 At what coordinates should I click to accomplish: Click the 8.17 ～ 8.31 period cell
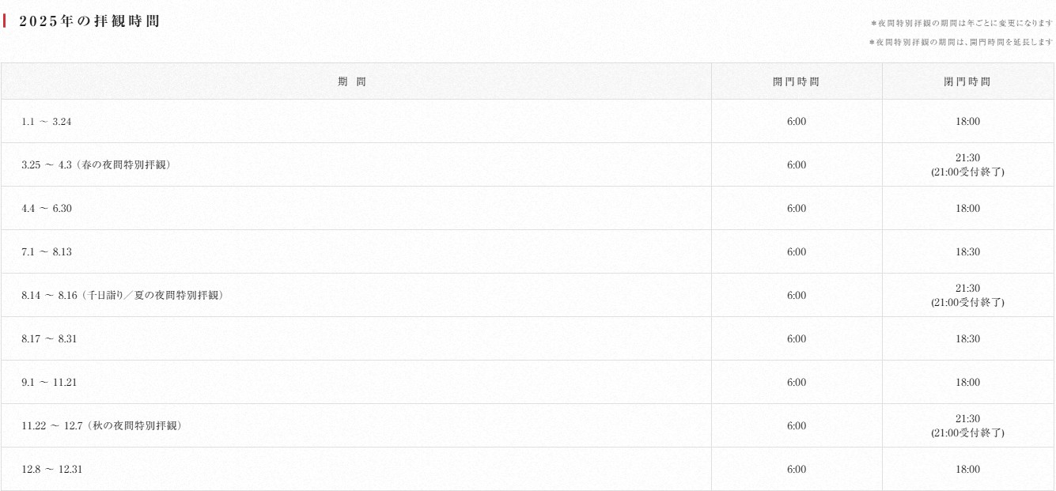coord(356,338)
